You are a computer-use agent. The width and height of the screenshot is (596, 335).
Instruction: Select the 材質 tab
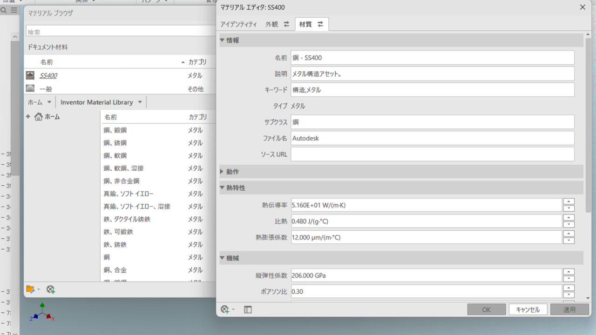coord(312,24)
